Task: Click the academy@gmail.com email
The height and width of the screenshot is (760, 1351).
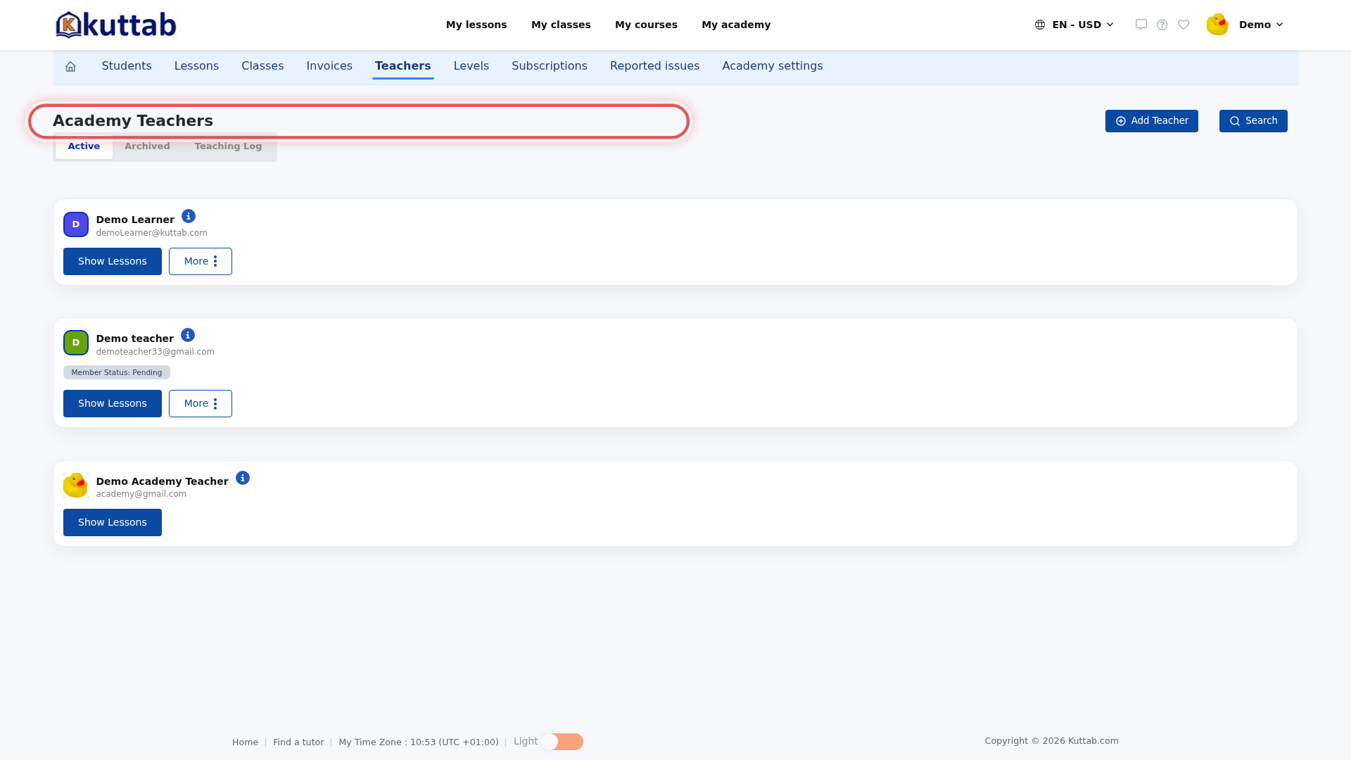Action: pos(141,494)
